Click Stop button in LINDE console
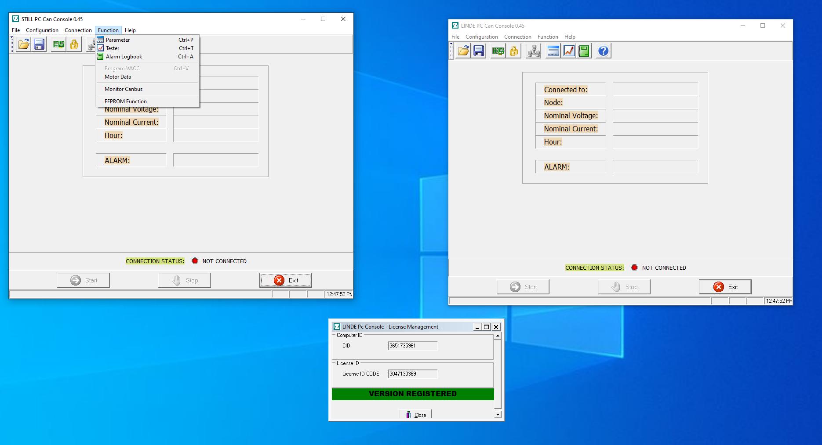The height and width of the screenshot is (445, 822). point(624,287)
